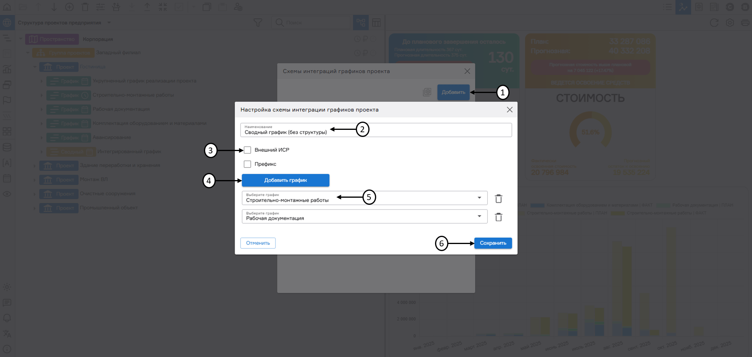Viewport: 752px width, 357px height.
Task: Select the eye (preview) icon in left sidebar
Action: tap(7, 194)
